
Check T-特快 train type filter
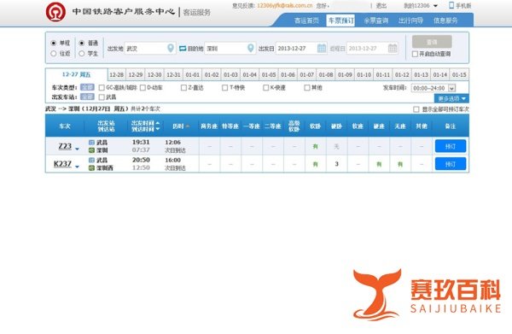[x=225, y=88]
